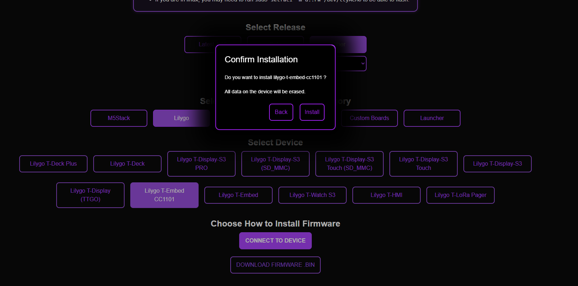Select the Custom Boards category
578x286 pixels.
369,118
